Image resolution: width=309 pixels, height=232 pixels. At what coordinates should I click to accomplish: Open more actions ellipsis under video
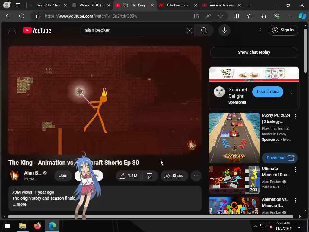(x=196, y=176)
